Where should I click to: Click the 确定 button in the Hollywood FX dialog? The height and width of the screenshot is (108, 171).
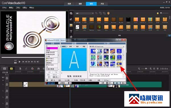pos(117,83)
